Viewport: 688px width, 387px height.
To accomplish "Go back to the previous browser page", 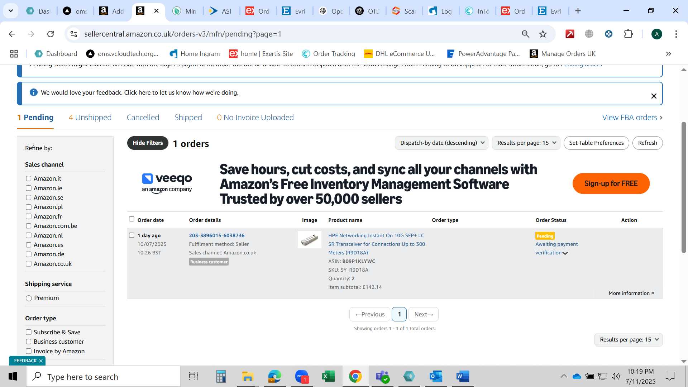I will pos(12,34).
